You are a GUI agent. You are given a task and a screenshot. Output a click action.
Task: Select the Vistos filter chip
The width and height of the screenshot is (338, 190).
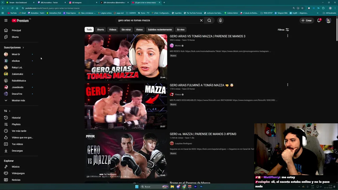pos(139,30)
